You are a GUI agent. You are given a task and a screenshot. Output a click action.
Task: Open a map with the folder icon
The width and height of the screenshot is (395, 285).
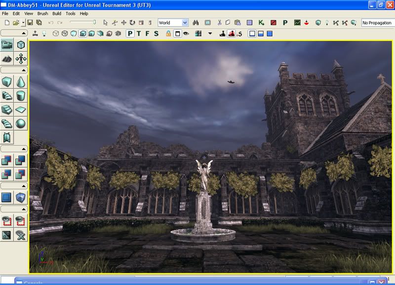[x=16, y=23]
